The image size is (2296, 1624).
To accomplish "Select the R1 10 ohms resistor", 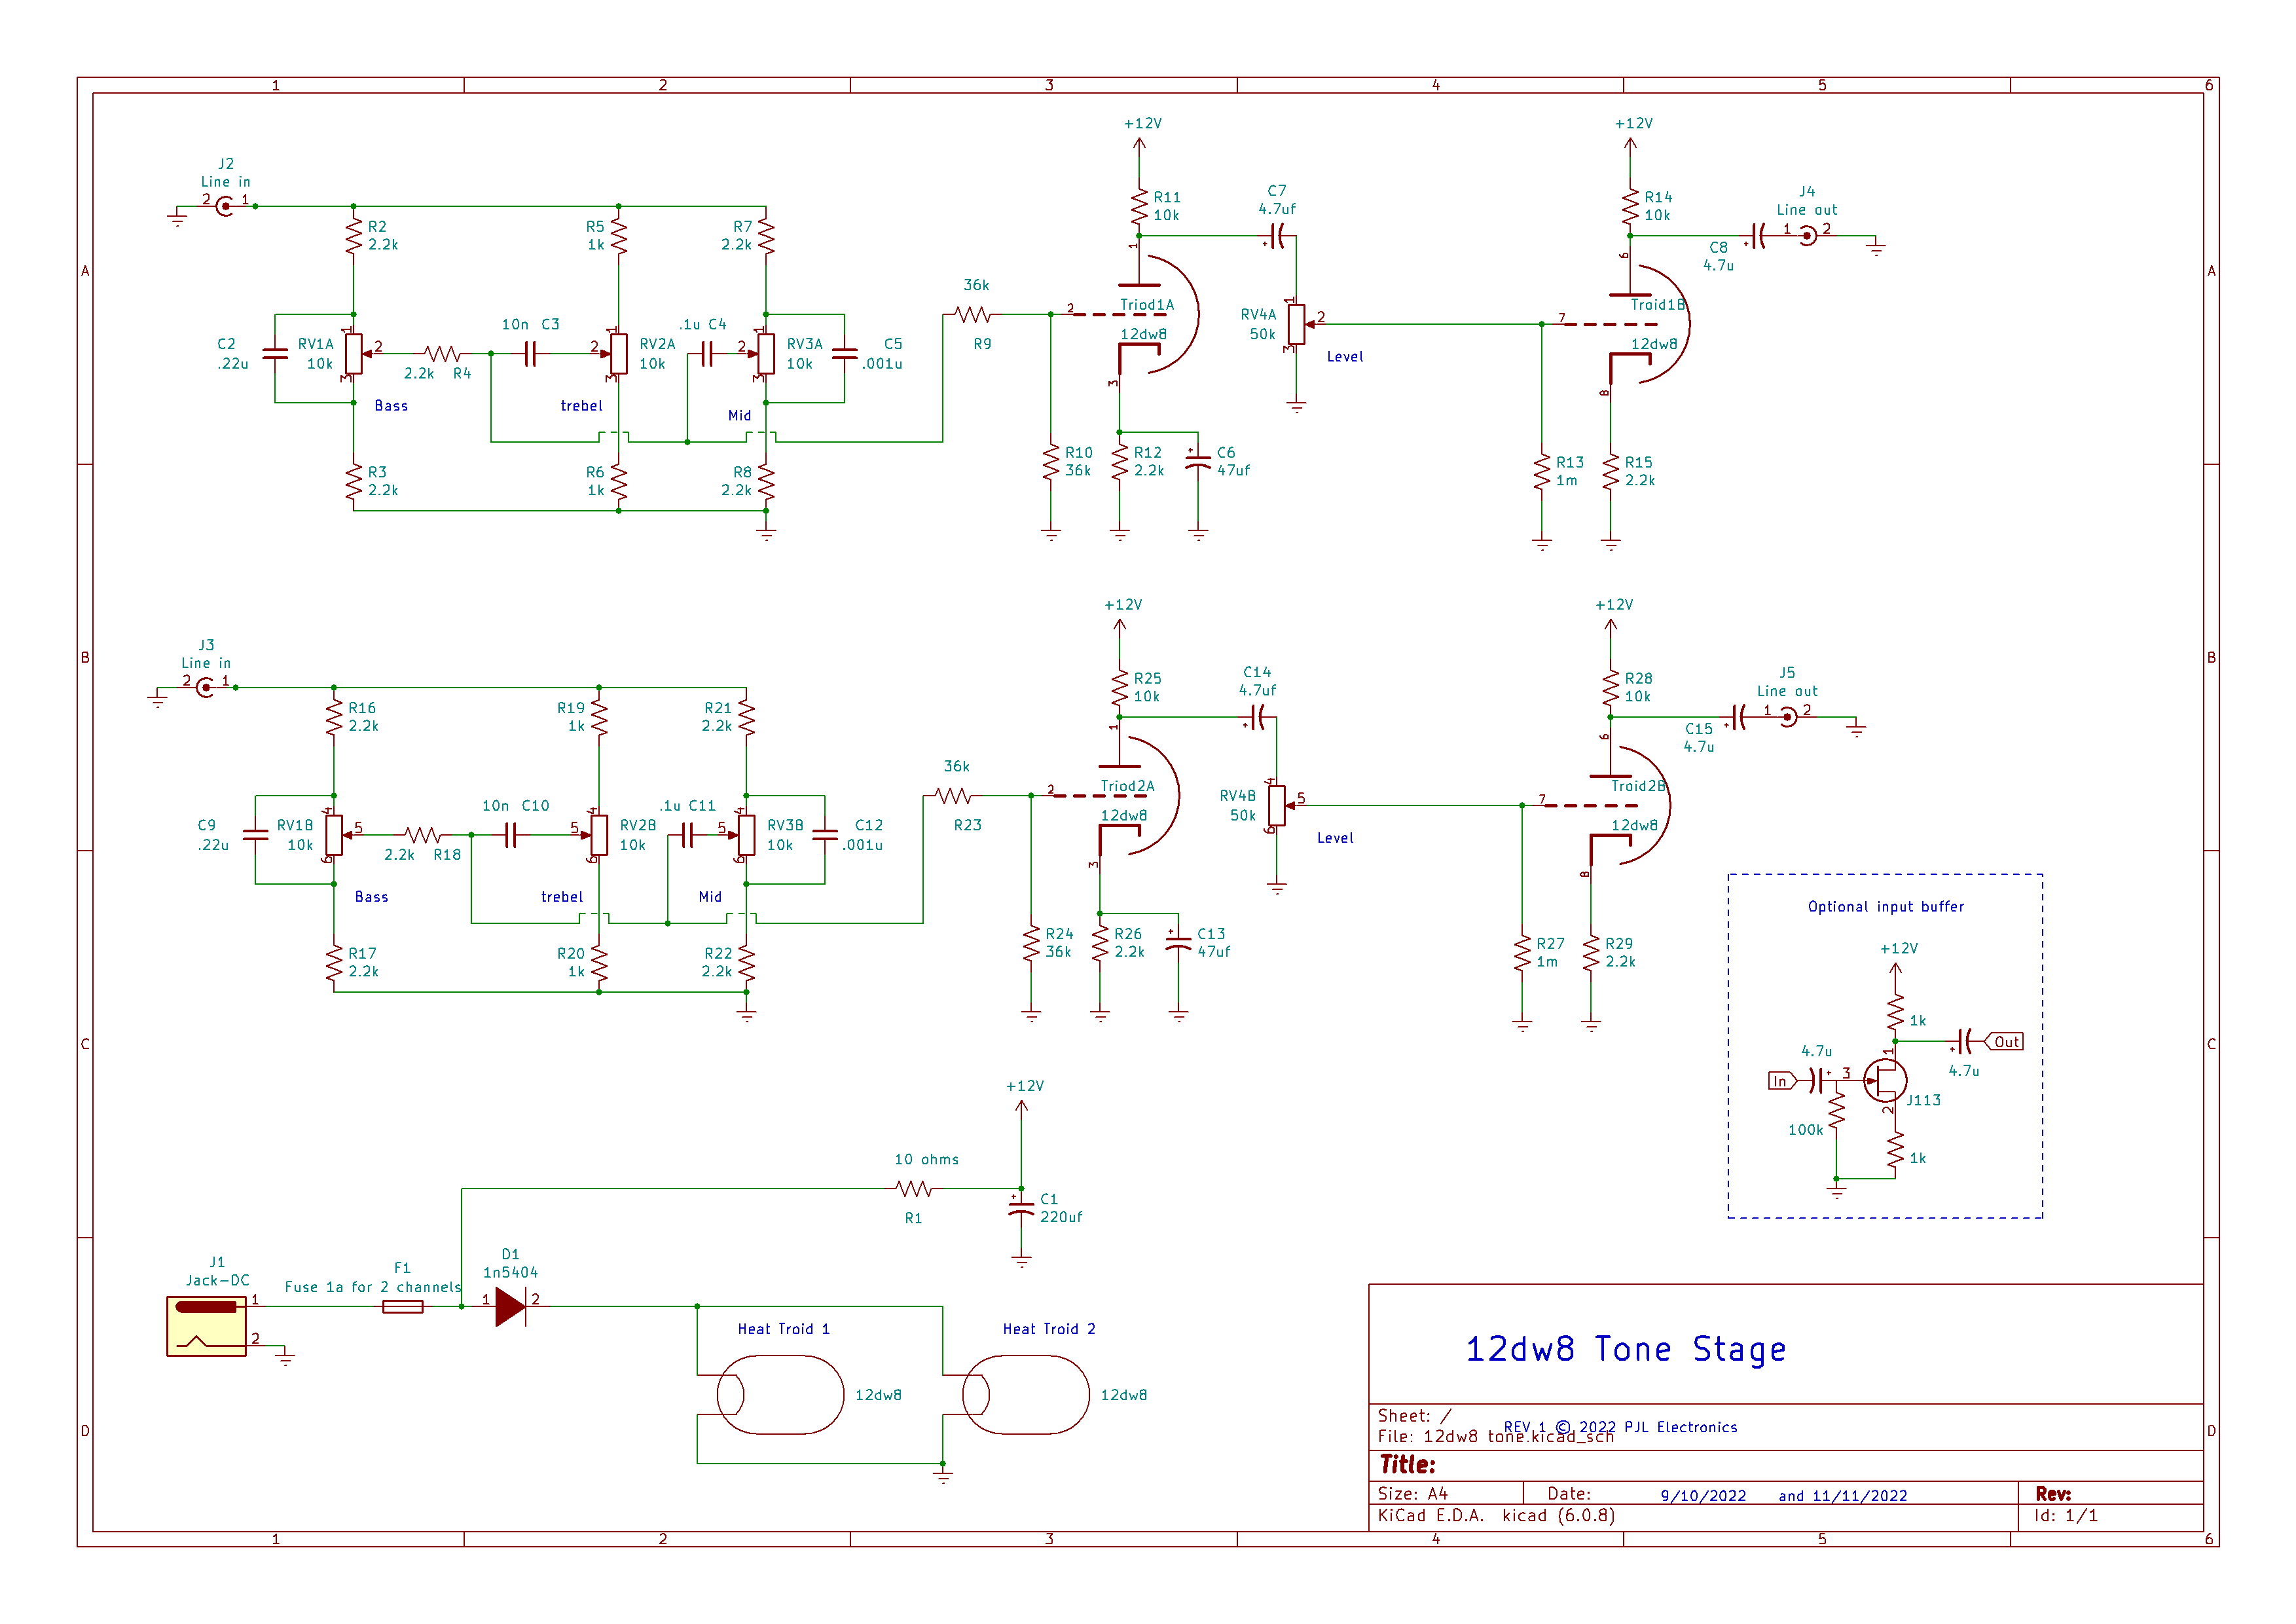I will (x=914, y=1188).
